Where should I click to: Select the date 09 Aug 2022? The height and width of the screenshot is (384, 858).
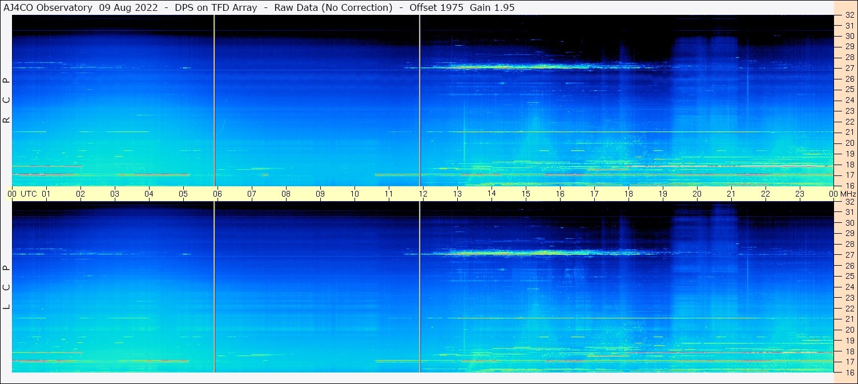(129, 7)
